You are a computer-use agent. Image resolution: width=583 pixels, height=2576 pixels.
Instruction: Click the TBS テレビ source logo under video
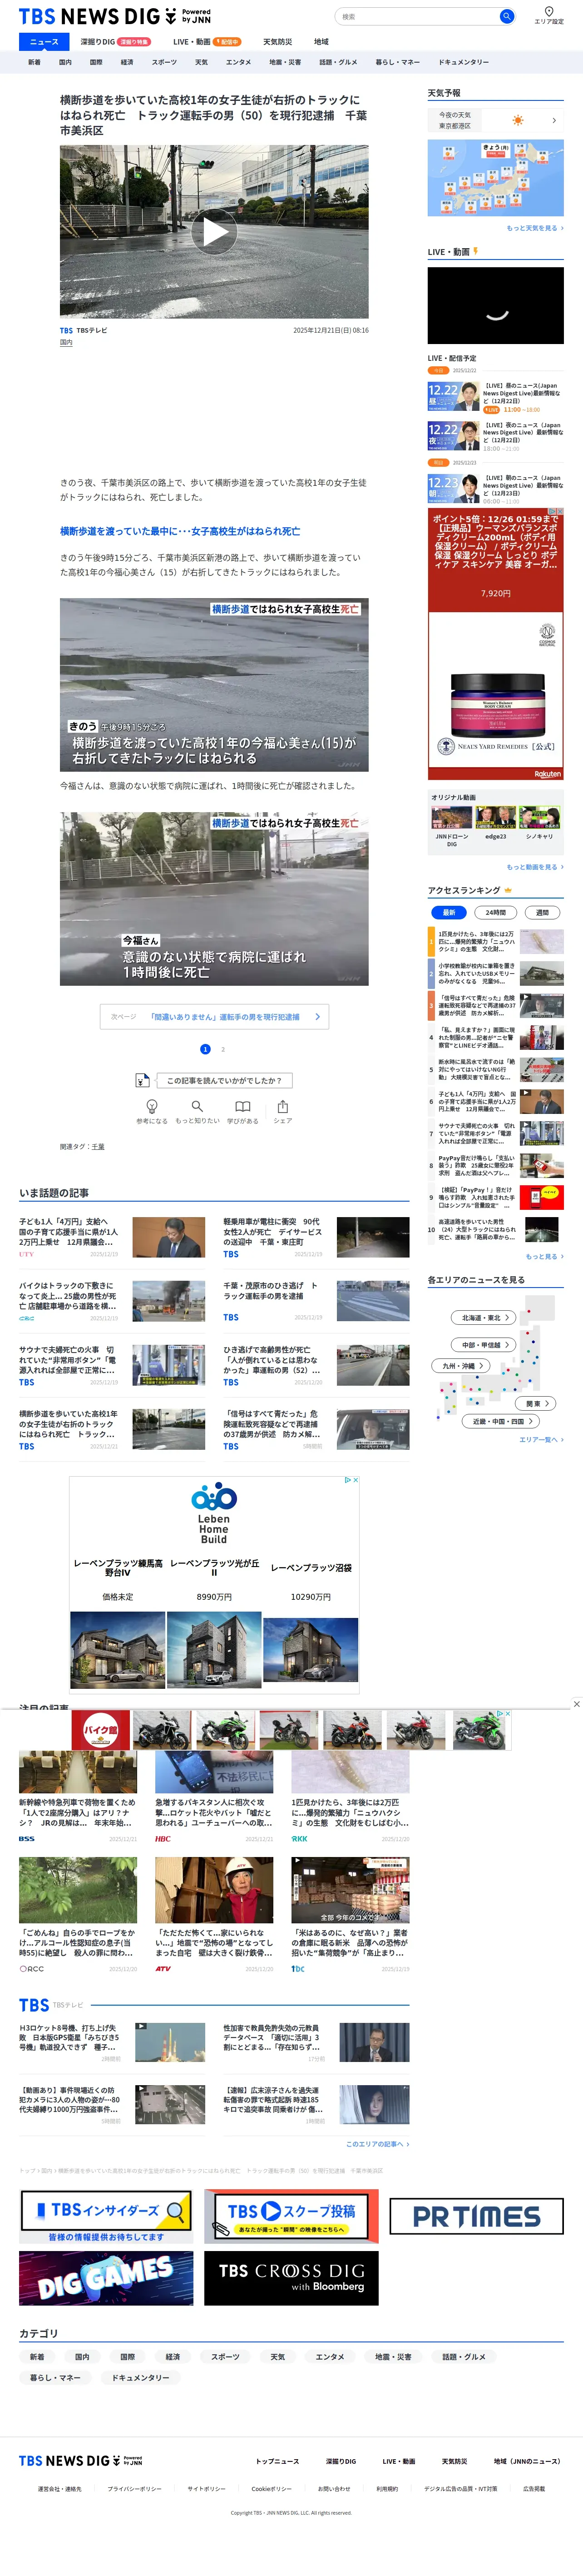[66, 330]
